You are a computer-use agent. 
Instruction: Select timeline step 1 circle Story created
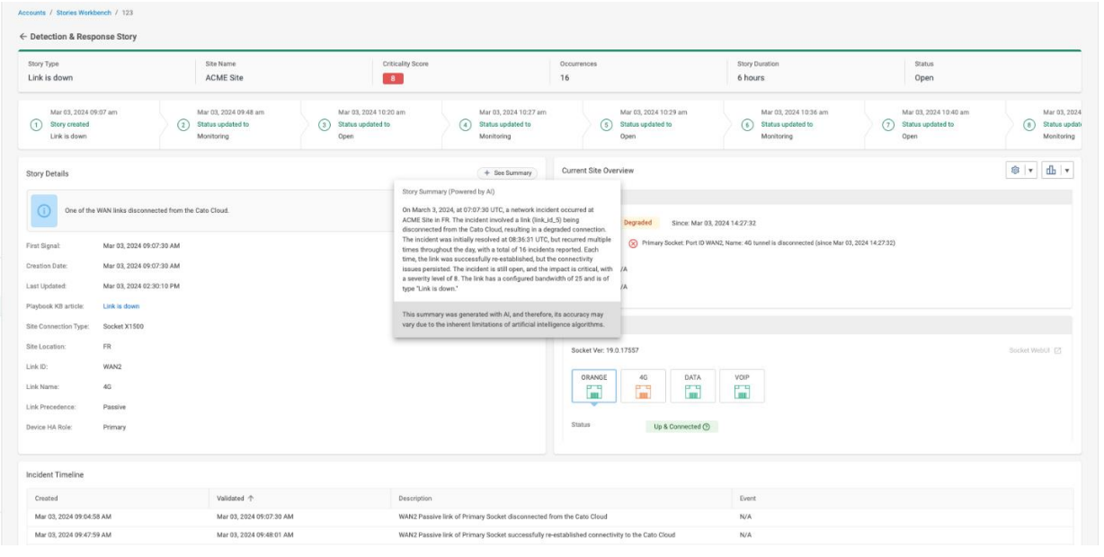click(37, 125)
